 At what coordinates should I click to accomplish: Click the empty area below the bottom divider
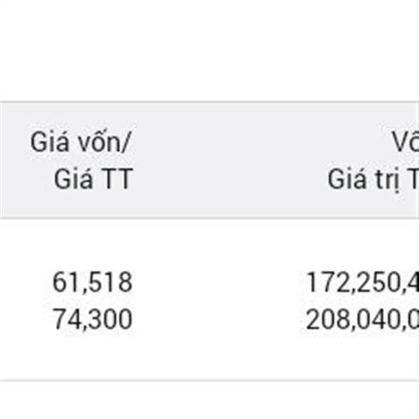tap(209, 400)
